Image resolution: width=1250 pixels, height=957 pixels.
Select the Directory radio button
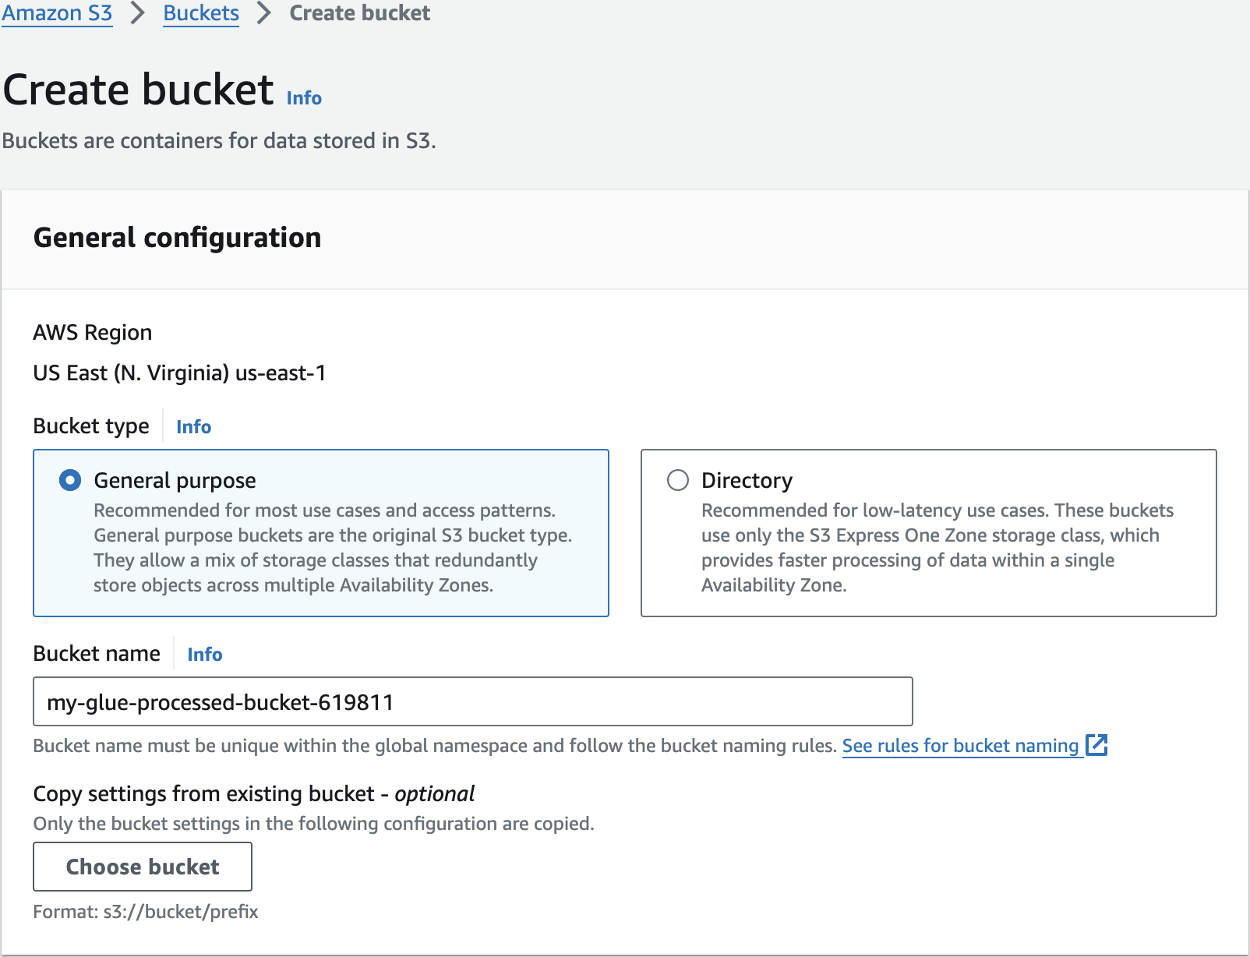[678, 480]
